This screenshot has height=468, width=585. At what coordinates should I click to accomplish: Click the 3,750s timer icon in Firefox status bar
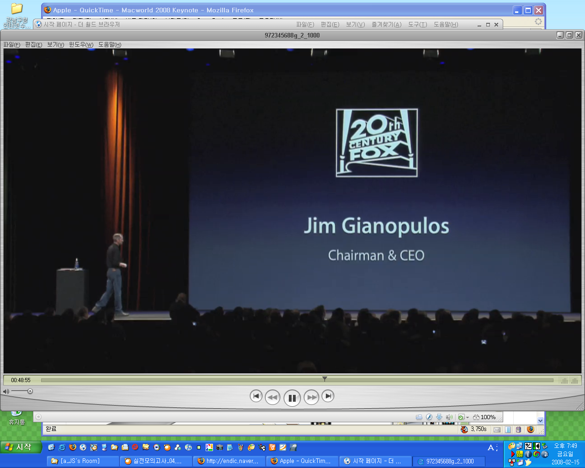464,430
